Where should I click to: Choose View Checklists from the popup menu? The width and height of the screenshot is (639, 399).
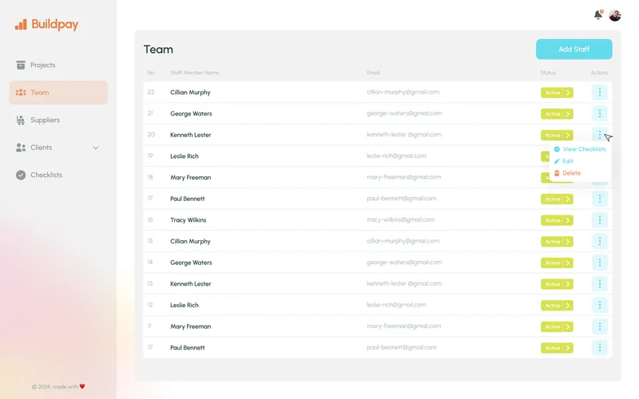tap(580, 149)
